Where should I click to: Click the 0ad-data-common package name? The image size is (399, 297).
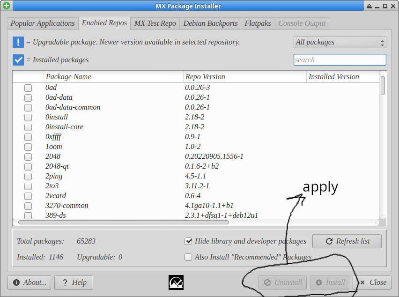73,107
